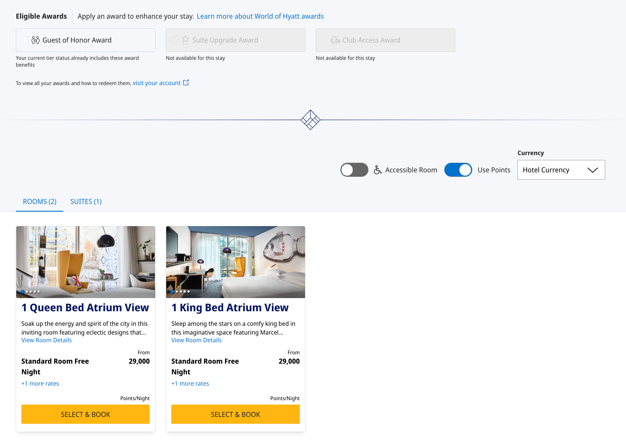
Task: Open the Hotel Currency dropdown
Action: coord(561,170)
